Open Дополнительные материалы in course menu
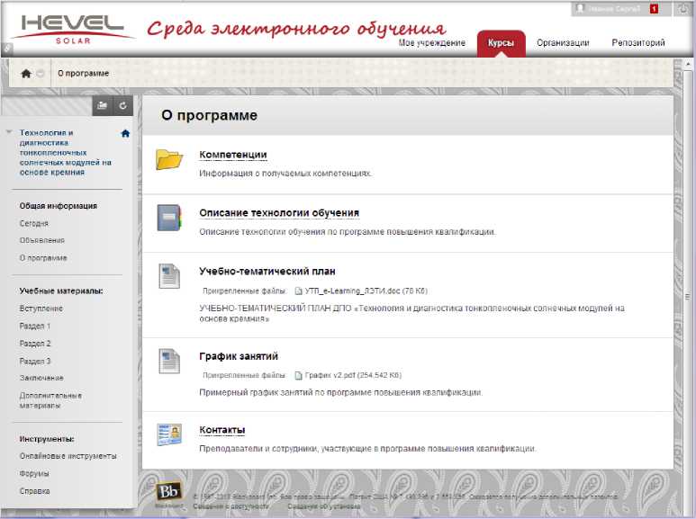696x519 pixels. point(50,400)
